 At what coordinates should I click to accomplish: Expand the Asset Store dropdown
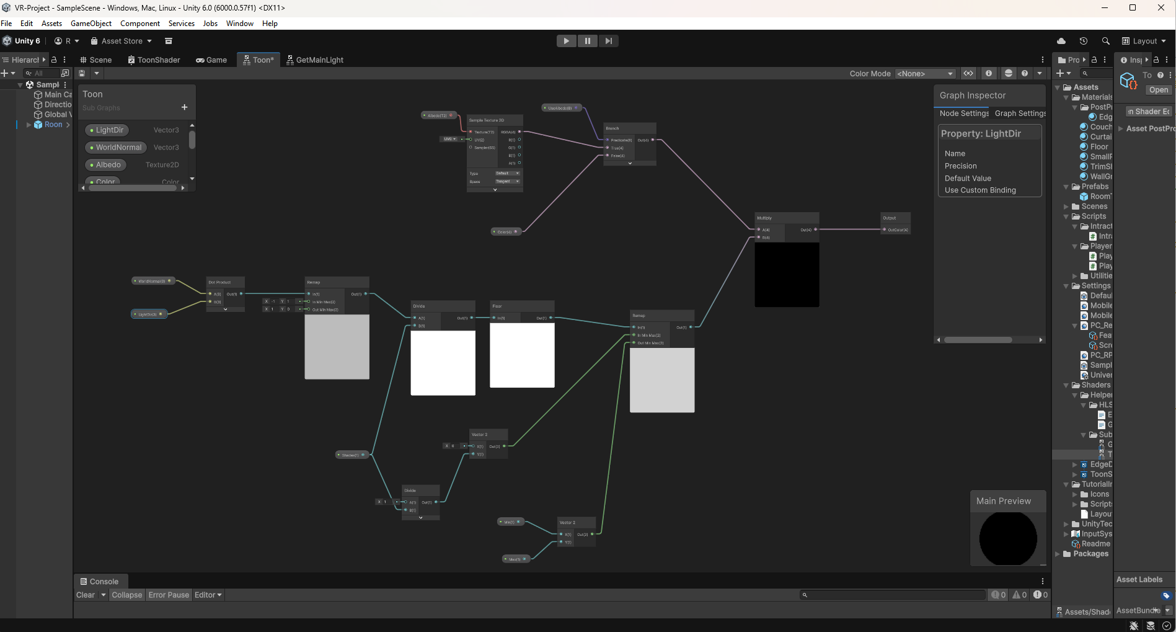[149, 41]
